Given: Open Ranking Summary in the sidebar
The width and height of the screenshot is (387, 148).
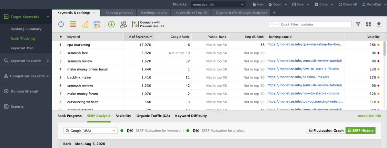Looking at the screenshot, I should pyautogui.click(x=26, y=29).
